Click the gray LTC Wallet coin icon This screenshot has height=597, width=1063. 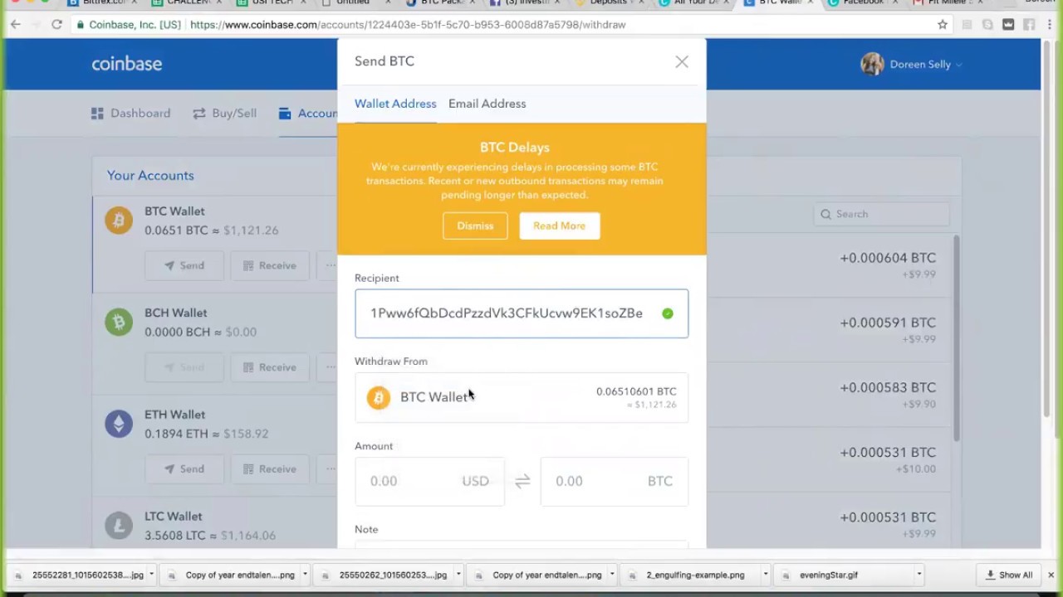[x=119, y=526]
